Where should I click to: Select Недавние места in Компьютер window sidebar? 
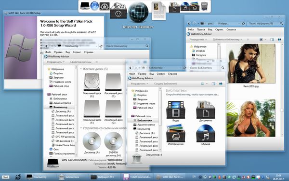pos(61,82)
